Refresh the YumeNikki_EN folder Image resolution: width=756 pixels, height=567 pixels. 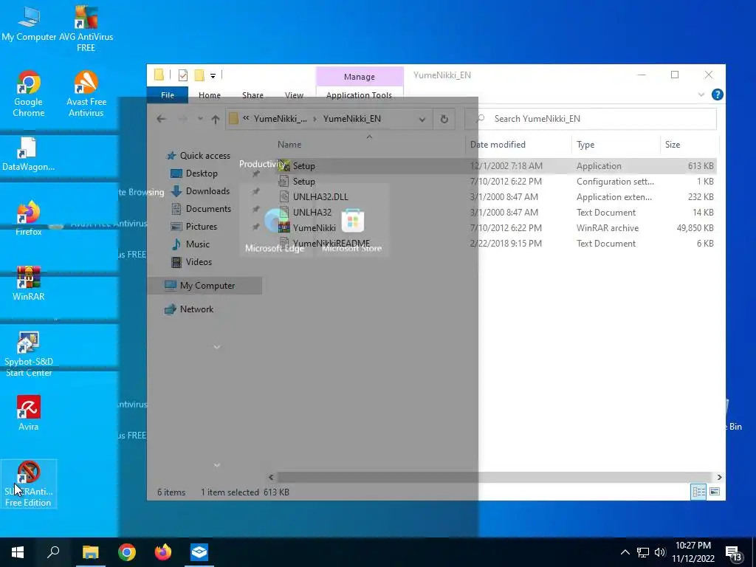pyautogui.click(x=444, y=119)
